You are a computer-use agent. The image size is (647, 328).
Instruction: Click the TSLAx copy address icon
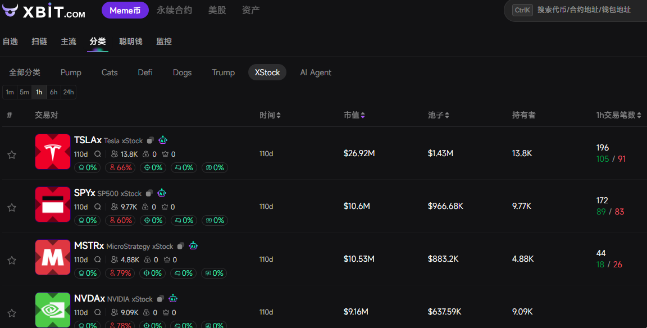coord(151,140)
